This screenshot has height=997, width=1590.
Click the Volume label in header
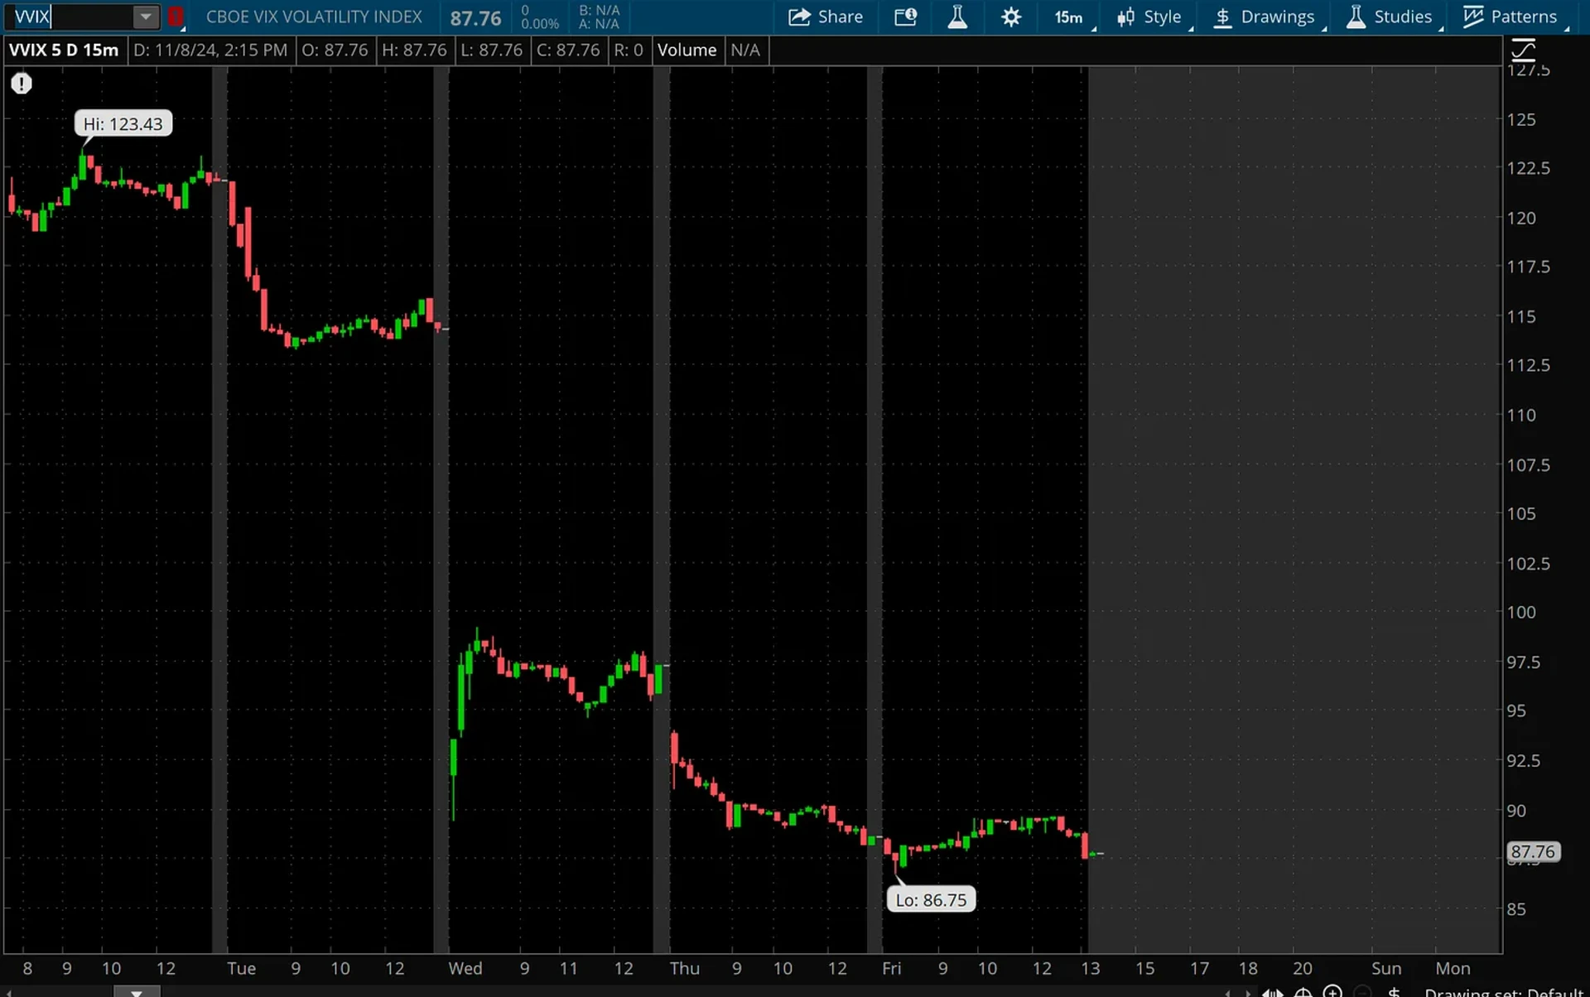pyautogui.click(x=687, y=51)
